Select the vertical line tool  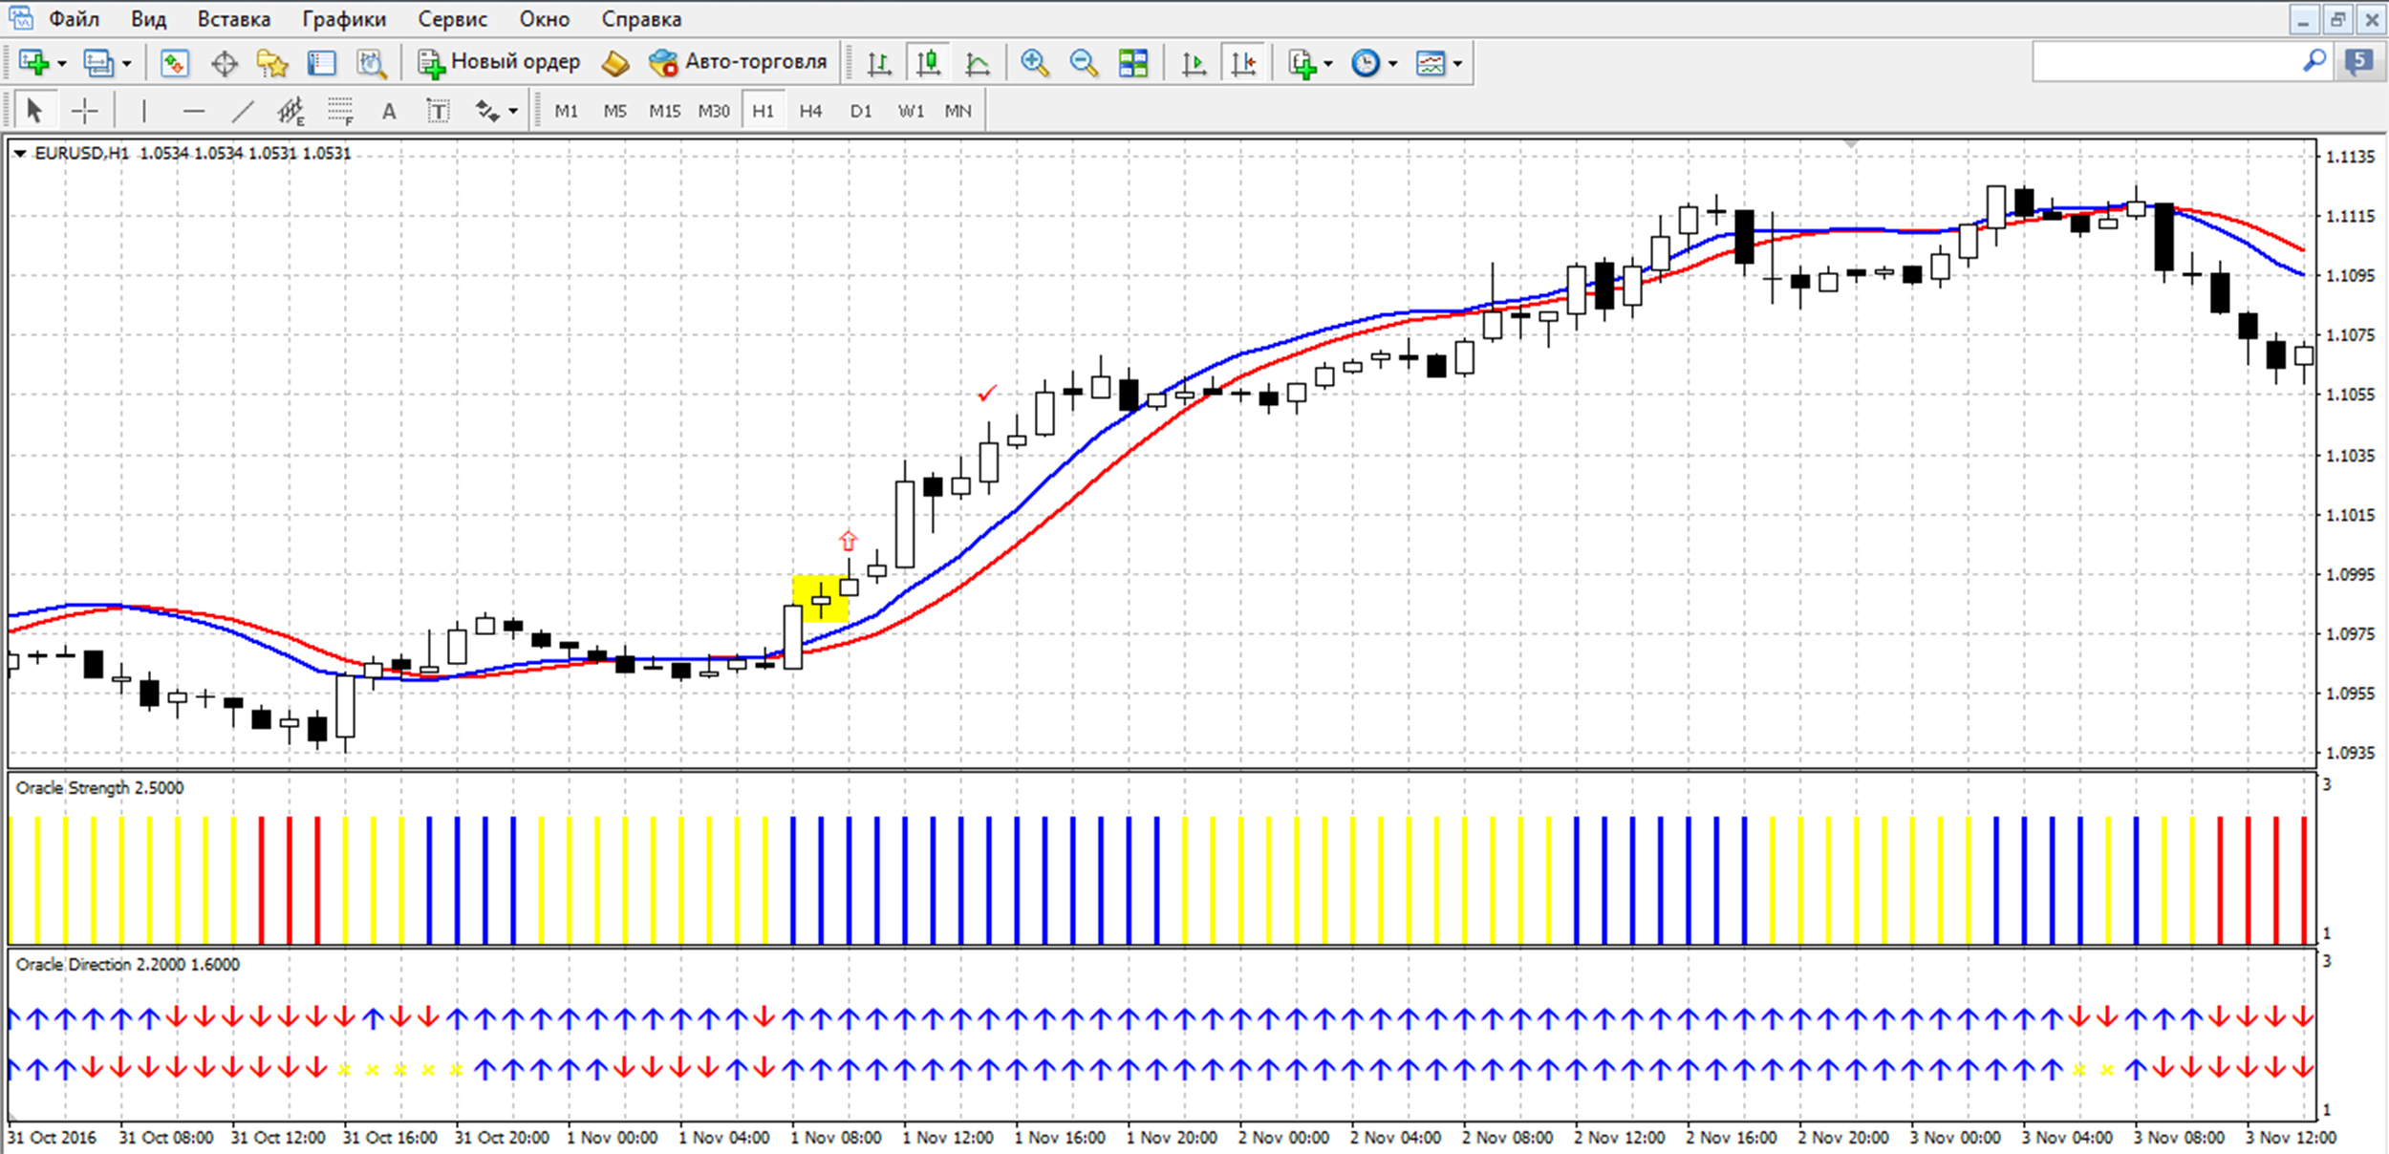144,111
